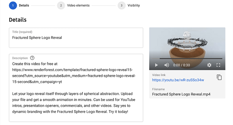
Task: Go to Video elements step
Action: [x=78, y=6]
